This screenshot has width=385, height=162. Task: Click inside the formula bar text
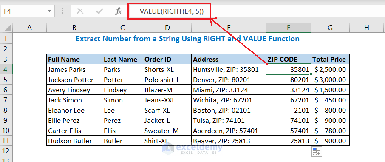tap(170, 11)
